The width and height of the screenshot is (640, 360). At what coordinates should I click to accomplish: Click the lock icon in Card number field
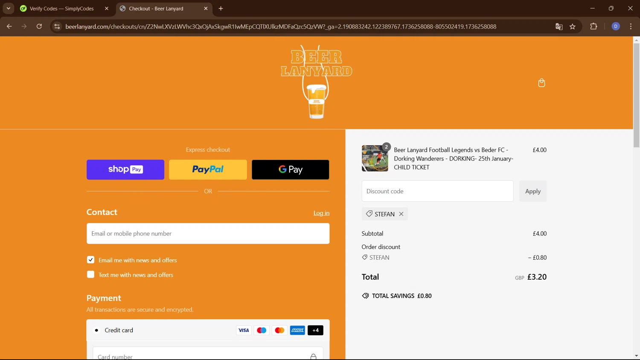click(x=313, y=357)
